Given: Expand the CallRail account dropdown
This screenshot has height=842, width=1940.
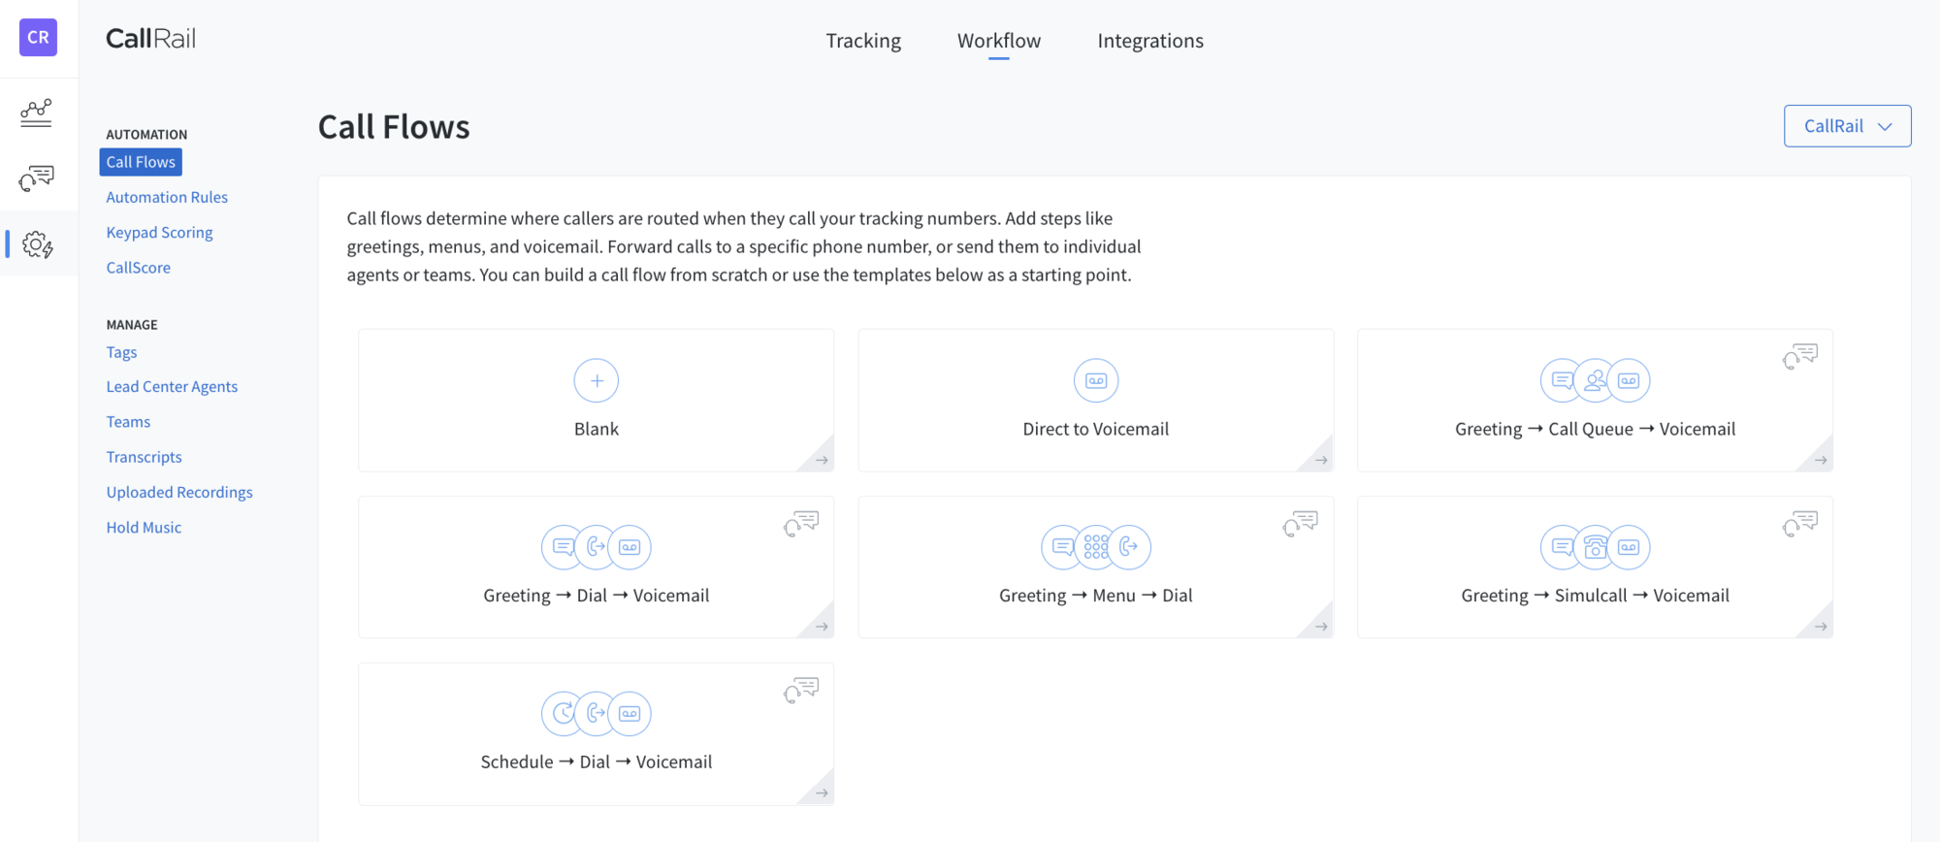Looking at the screenshot, I should coord(1847,126).
